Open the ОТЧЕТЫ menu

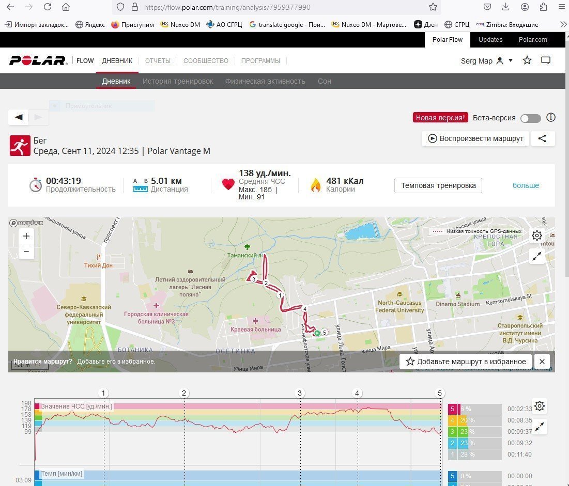click(x=158, y=60)
